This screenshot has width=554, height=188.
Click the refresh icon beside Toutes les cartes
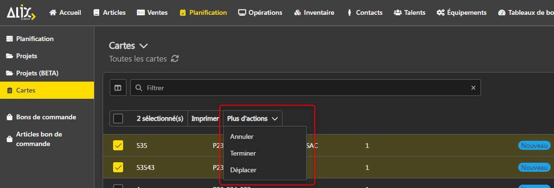(175, 59)
